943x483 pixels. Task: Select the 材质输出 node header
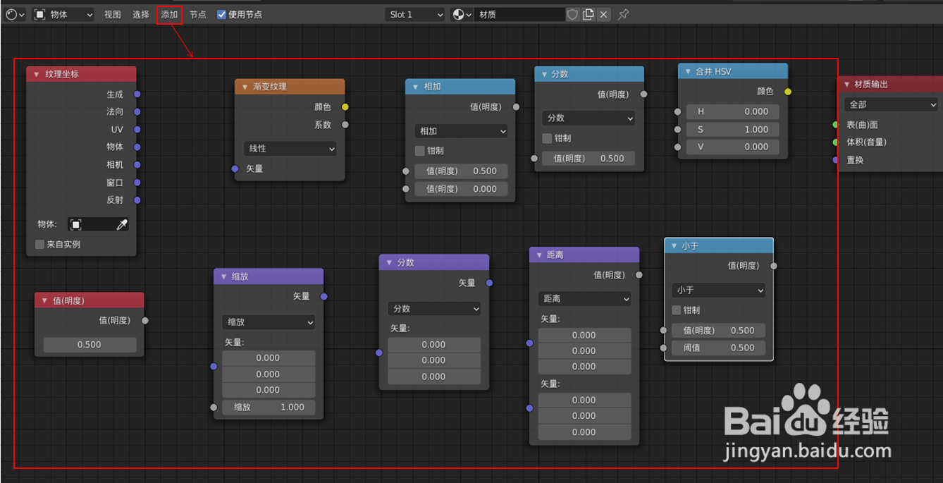coord(890,84)
